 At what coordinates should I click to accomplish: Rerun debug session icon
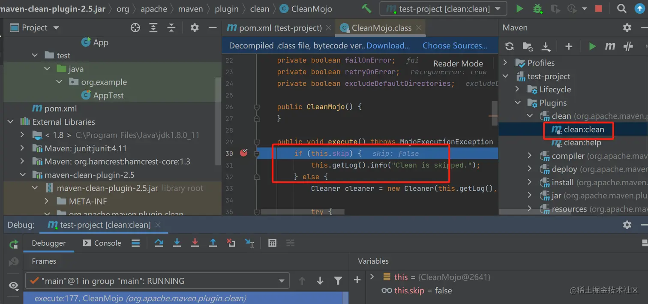pos(14,244)
